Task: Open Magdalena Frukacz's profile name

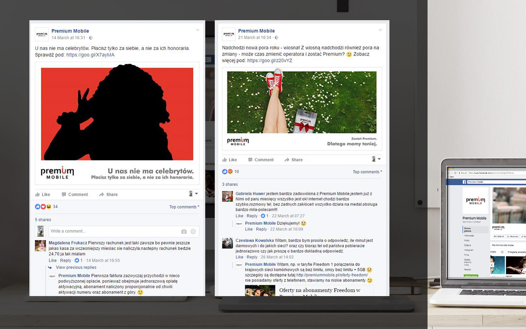Action: pos(67,243)
